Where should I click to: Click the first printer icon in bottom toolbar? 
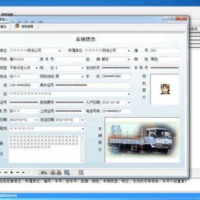pos(53,172)
